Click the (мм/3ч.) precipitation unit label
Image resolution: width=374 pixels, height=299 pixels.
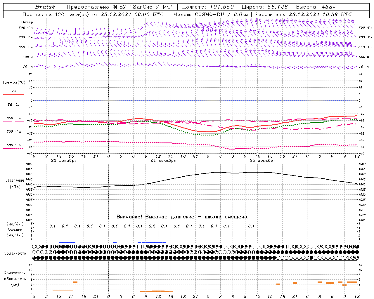point(15,224)
